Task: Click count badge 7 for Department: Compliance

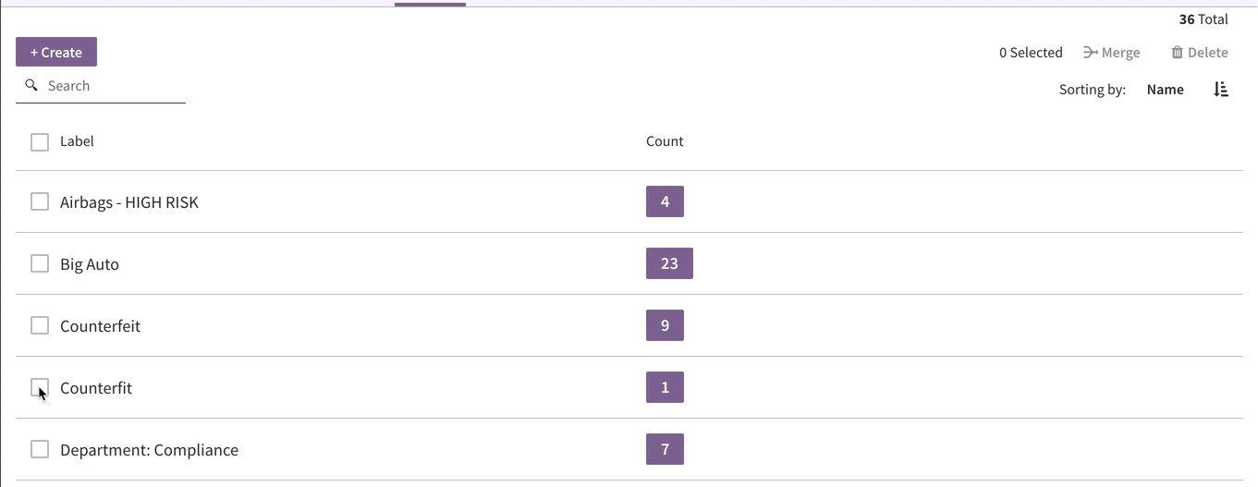Action: pos(665,449)
